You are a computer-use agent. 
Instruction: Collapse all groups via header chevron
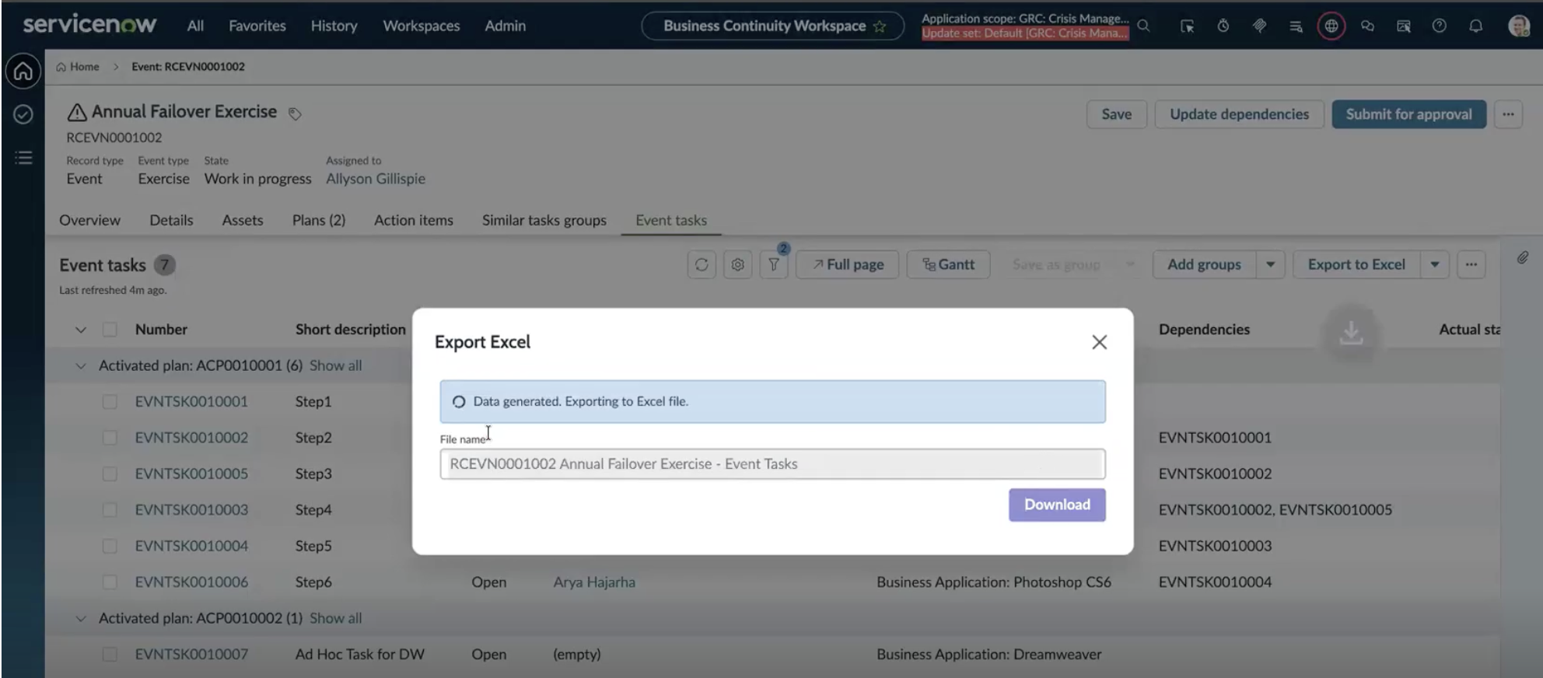(81, 330)
